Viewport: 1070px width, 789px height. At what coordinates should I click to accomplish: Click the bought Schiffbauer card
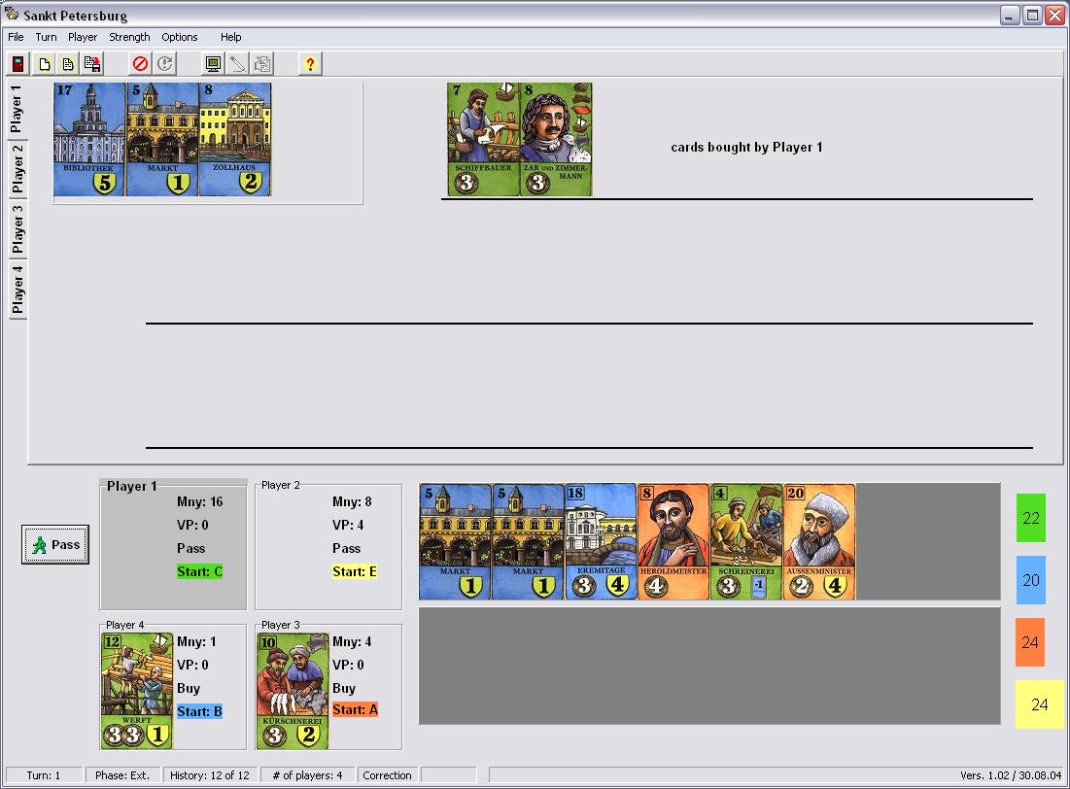click(483, 139)
